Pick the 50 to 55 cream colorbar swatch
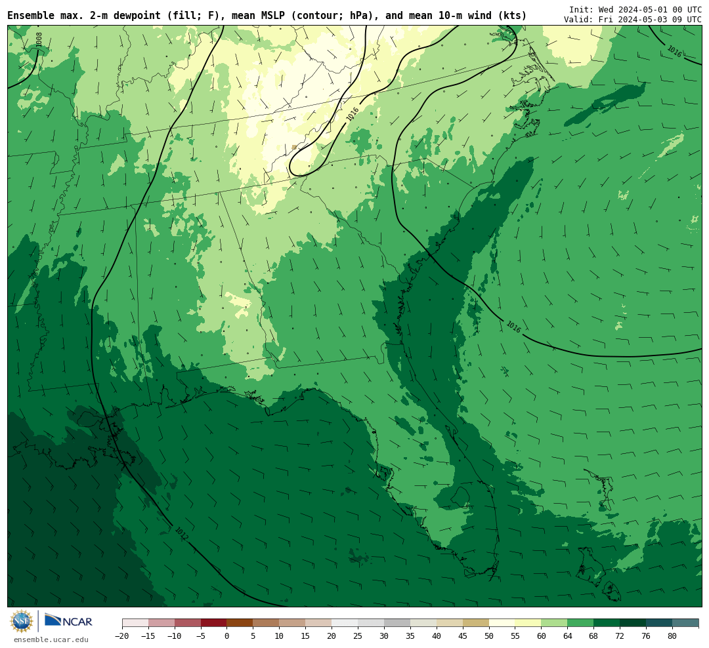 point(502,623)
